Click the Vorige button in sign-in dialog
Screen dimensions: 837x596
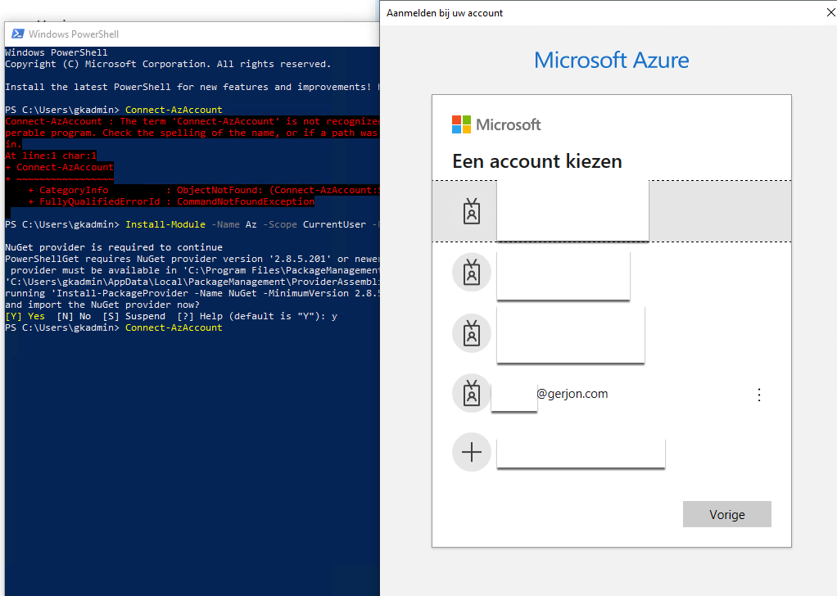tap(726, 514)
